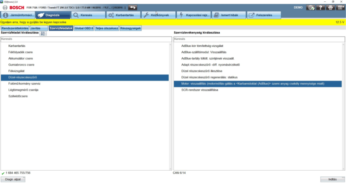Open Kapcsolási rajz tab

click(x=194, y=15)
